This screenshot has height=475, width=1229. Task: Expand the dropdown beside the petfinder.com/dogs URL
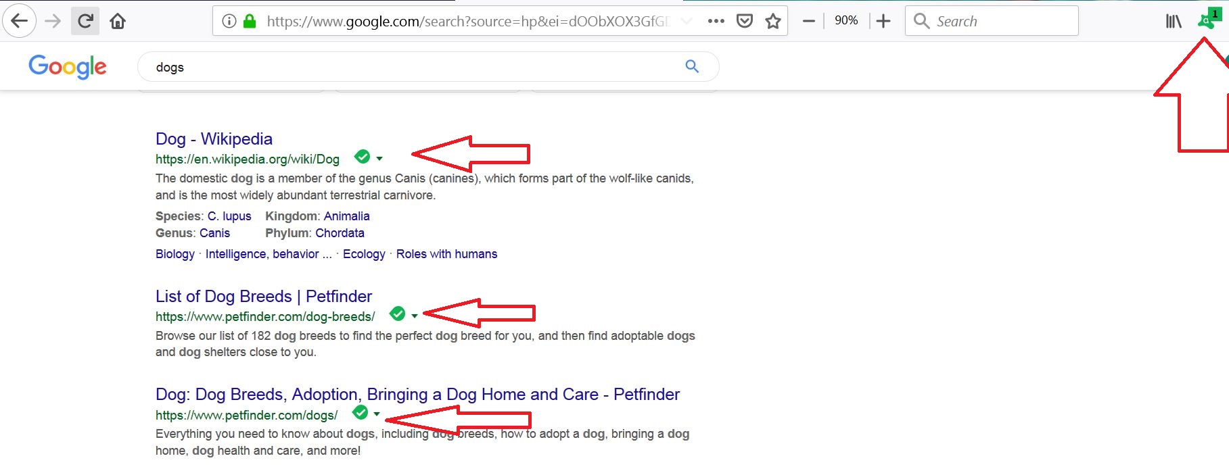click(377, 414)
